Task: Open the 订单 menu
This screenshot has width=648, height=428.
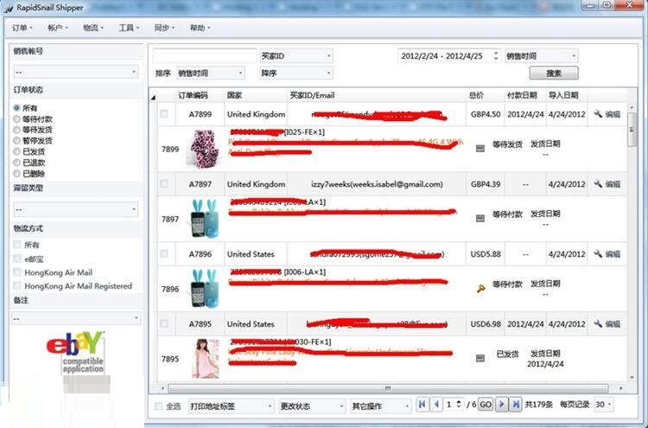Action: tap(21, 28)
